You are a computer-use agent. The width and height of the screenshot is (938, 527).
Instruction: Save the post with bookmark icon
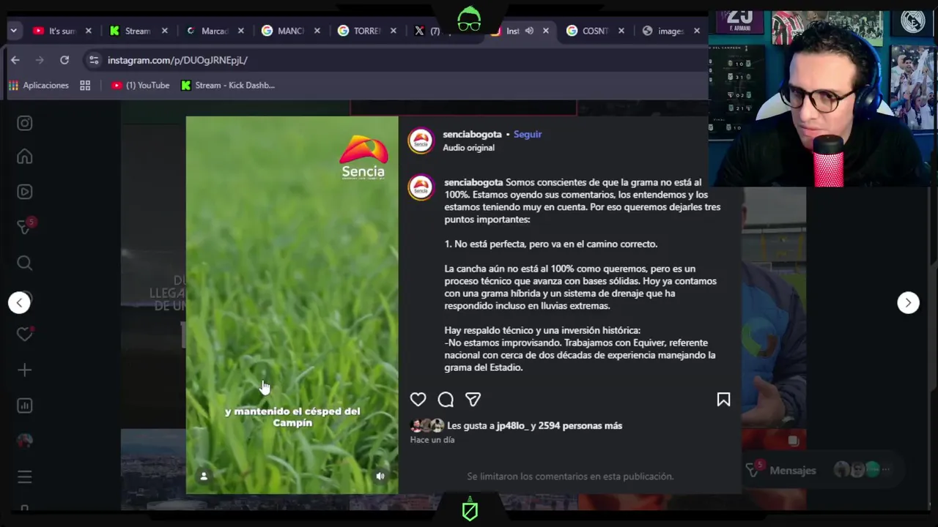[x=723, y=400]
